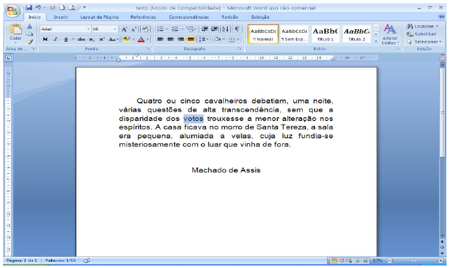Screen dimensions: 449x268
Task: Click the Copy icon in clipboard group
Action: click(30, 34)
